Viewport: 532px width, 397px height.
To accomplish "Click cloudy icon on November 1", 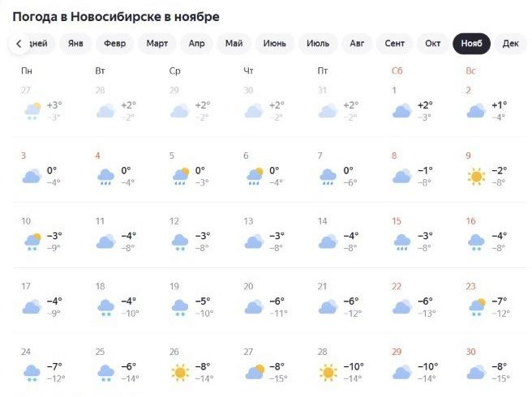I will tap(401, 110).
